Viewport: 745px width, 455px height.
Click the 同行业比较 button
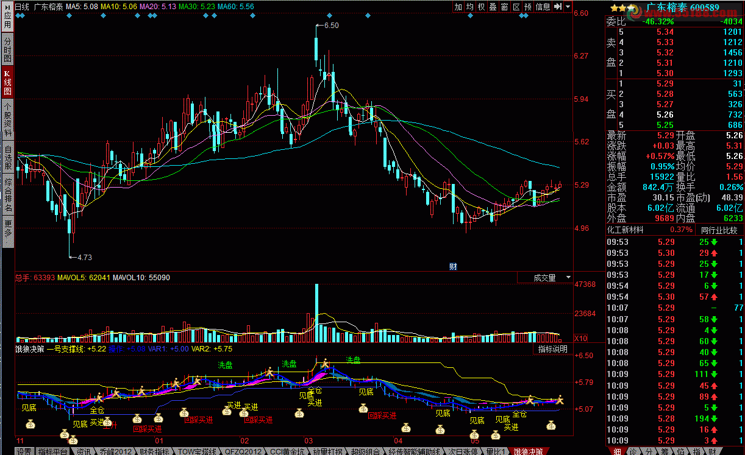click(x=719, y=230)
